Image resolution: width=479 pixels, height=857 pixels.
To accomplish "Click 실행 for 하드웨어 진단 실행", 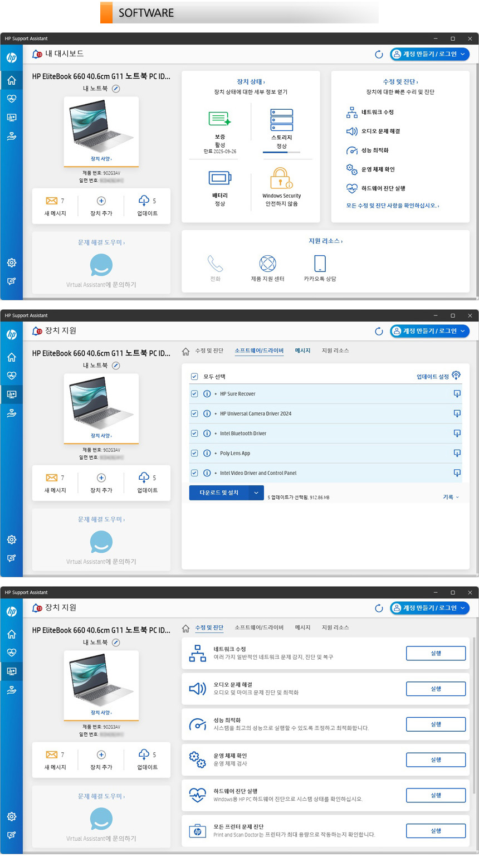I will (x=436, y=795).
